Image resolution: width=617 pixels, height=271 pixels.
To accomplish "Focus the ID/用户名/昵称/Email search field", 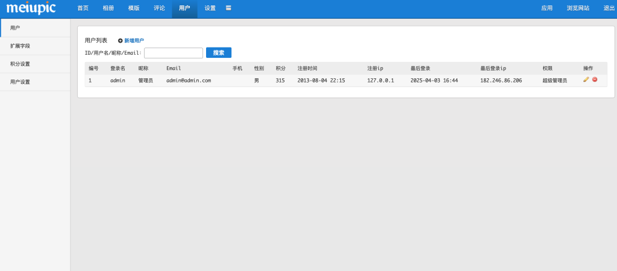I will pos(174,53).
